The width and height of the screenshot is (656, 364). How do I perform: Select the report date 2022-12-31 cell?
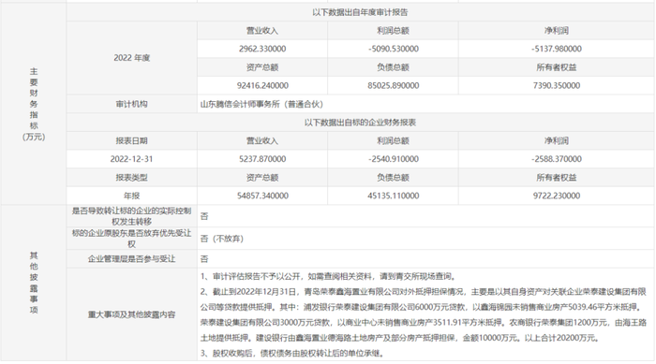pos(132,159)
